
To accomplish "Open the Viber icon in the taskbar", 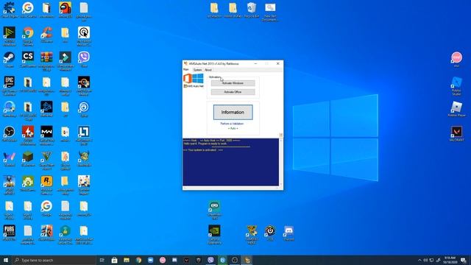I will pos(210,260).
